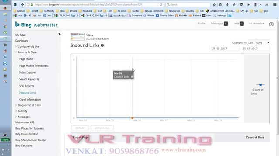Screen dimensions: 279x156
Task: Click the Bing webmaster logo
Action: pos(36,25)
